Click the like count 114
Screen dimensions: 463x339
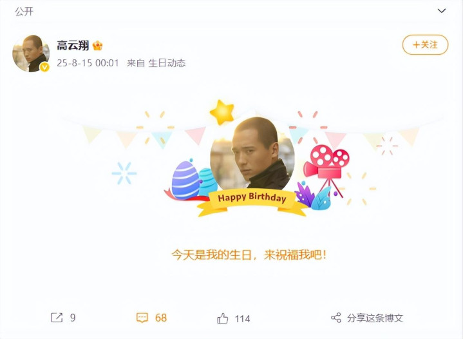pos(242,318)
